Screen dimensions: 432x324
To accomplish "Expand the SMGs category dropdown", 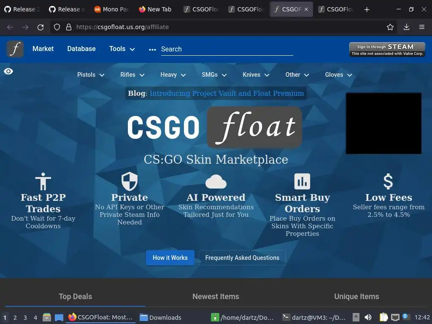I will (x=214, y=75).
